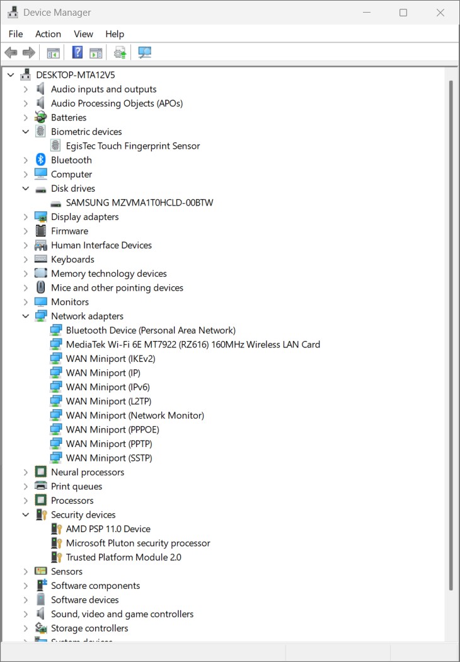
Task: Click the Back arrow in the toolbar
Action: [11, 52]
